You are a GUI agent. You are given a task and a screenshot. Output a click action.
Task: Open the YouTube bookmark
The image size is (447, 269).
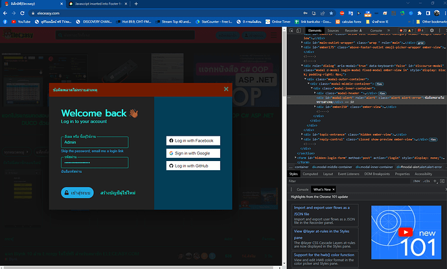click(x=21, y=21)
